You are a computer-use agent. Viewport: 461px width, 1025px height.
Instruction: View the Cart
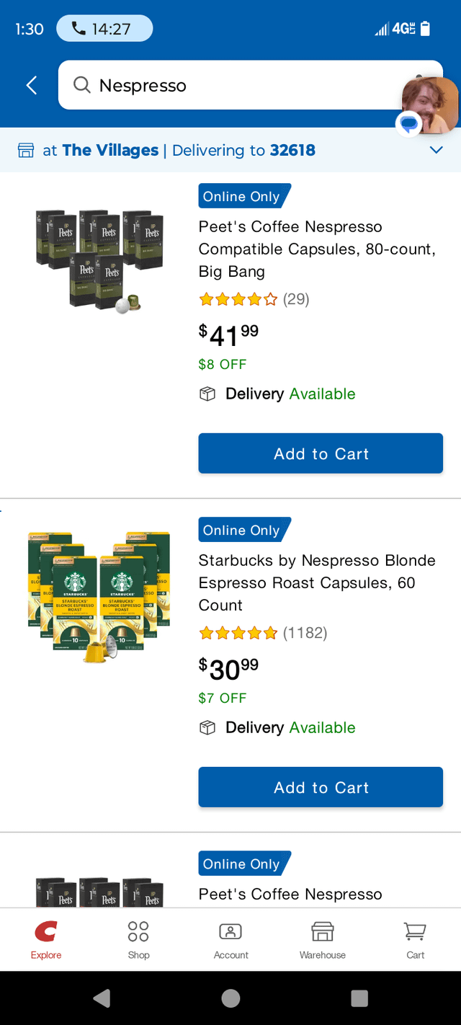[x=415, y=940]
